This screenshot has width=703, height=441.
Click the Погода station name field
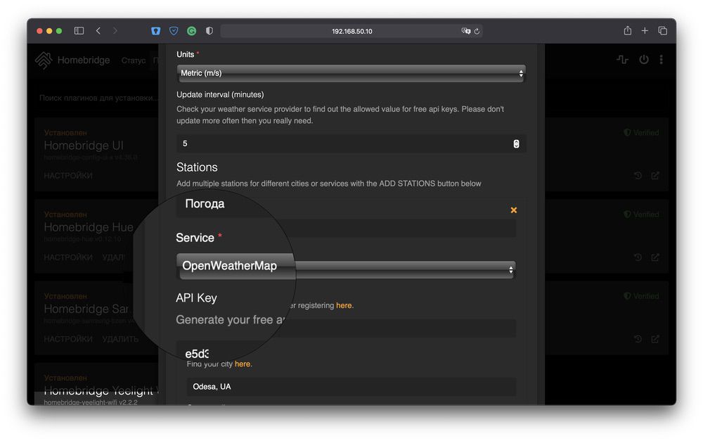(x=346, y=228)
